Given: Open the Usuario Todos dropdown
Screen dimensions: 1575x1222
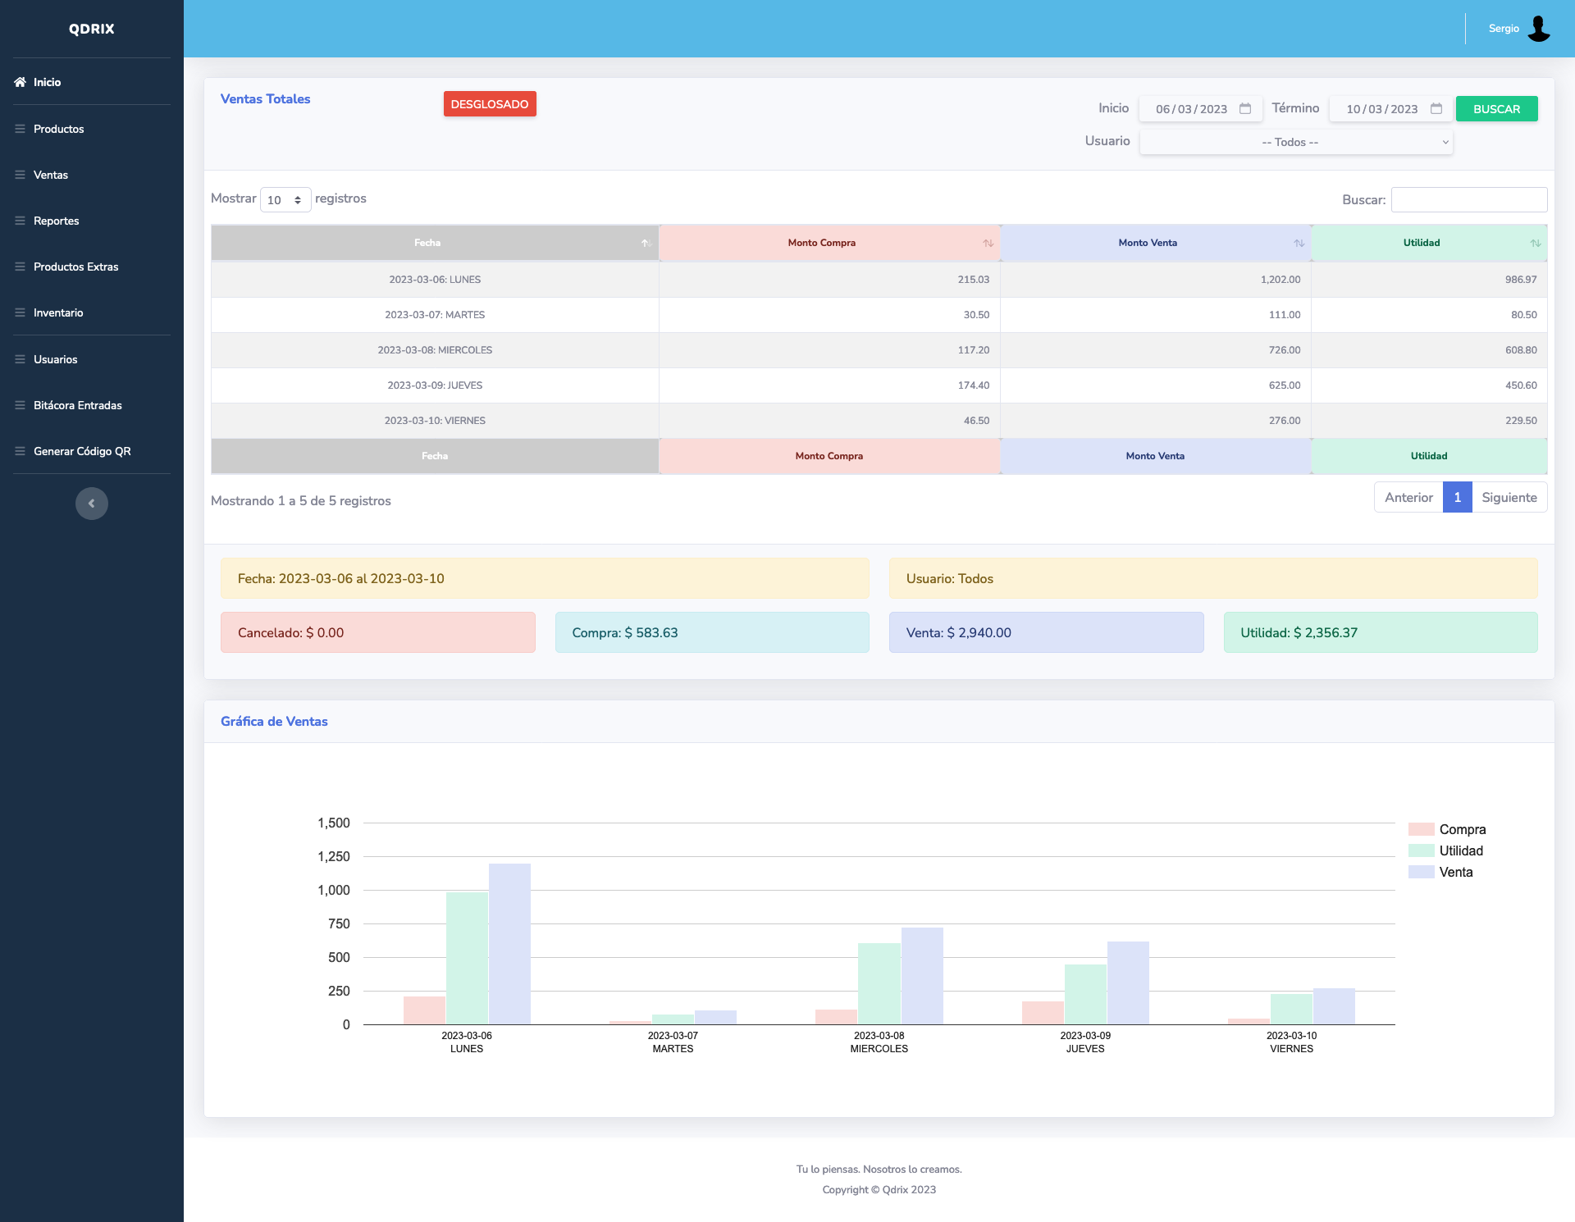Looking at the screenshot, I should [x=1296, y=142].
